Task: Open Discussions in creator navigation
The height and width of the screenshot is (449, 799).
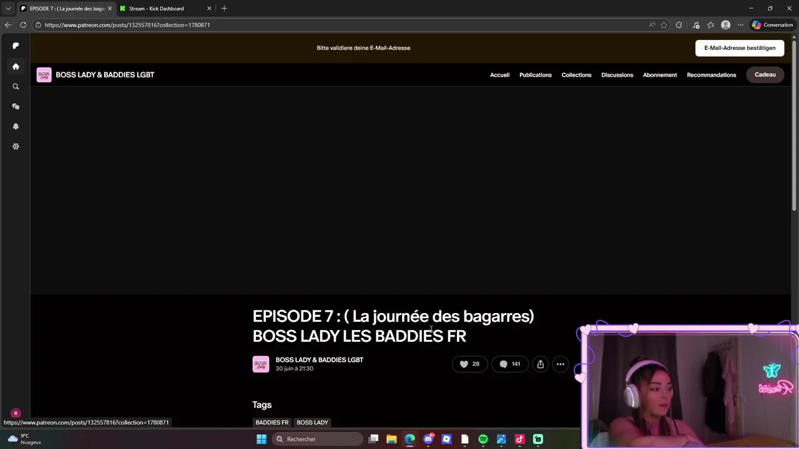Action: coord(617,75)
